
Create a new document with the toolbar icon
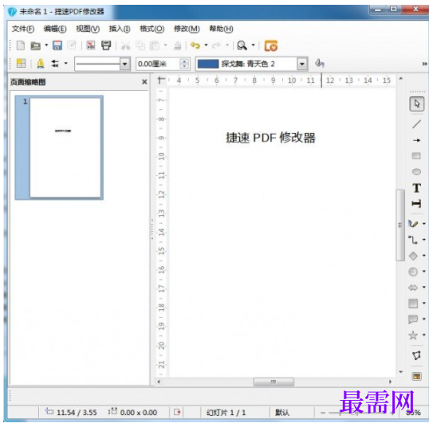click(21, 45)
